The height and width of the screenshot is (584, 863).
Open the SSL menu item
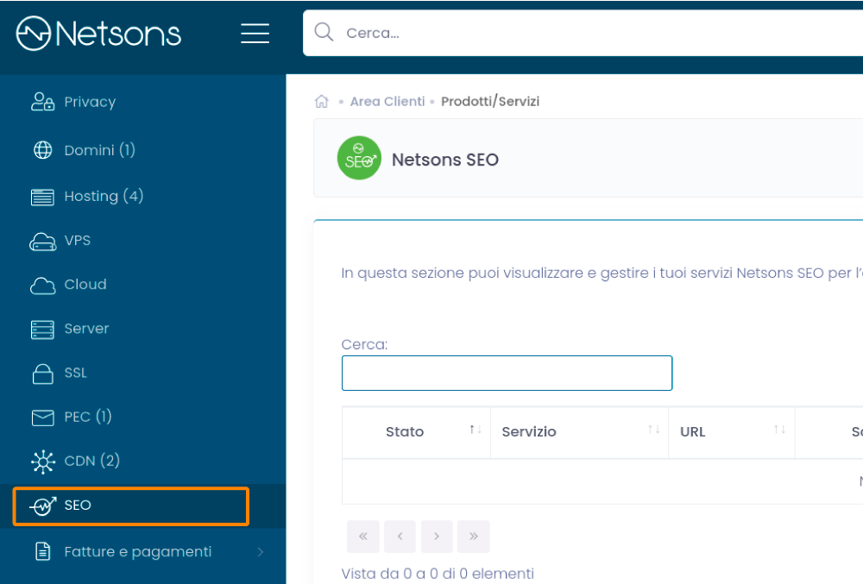tap(75, 373)
